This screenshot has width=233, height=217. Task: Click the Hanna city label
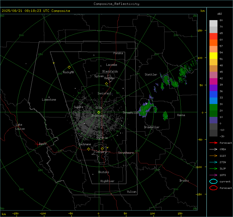point(181,115)
